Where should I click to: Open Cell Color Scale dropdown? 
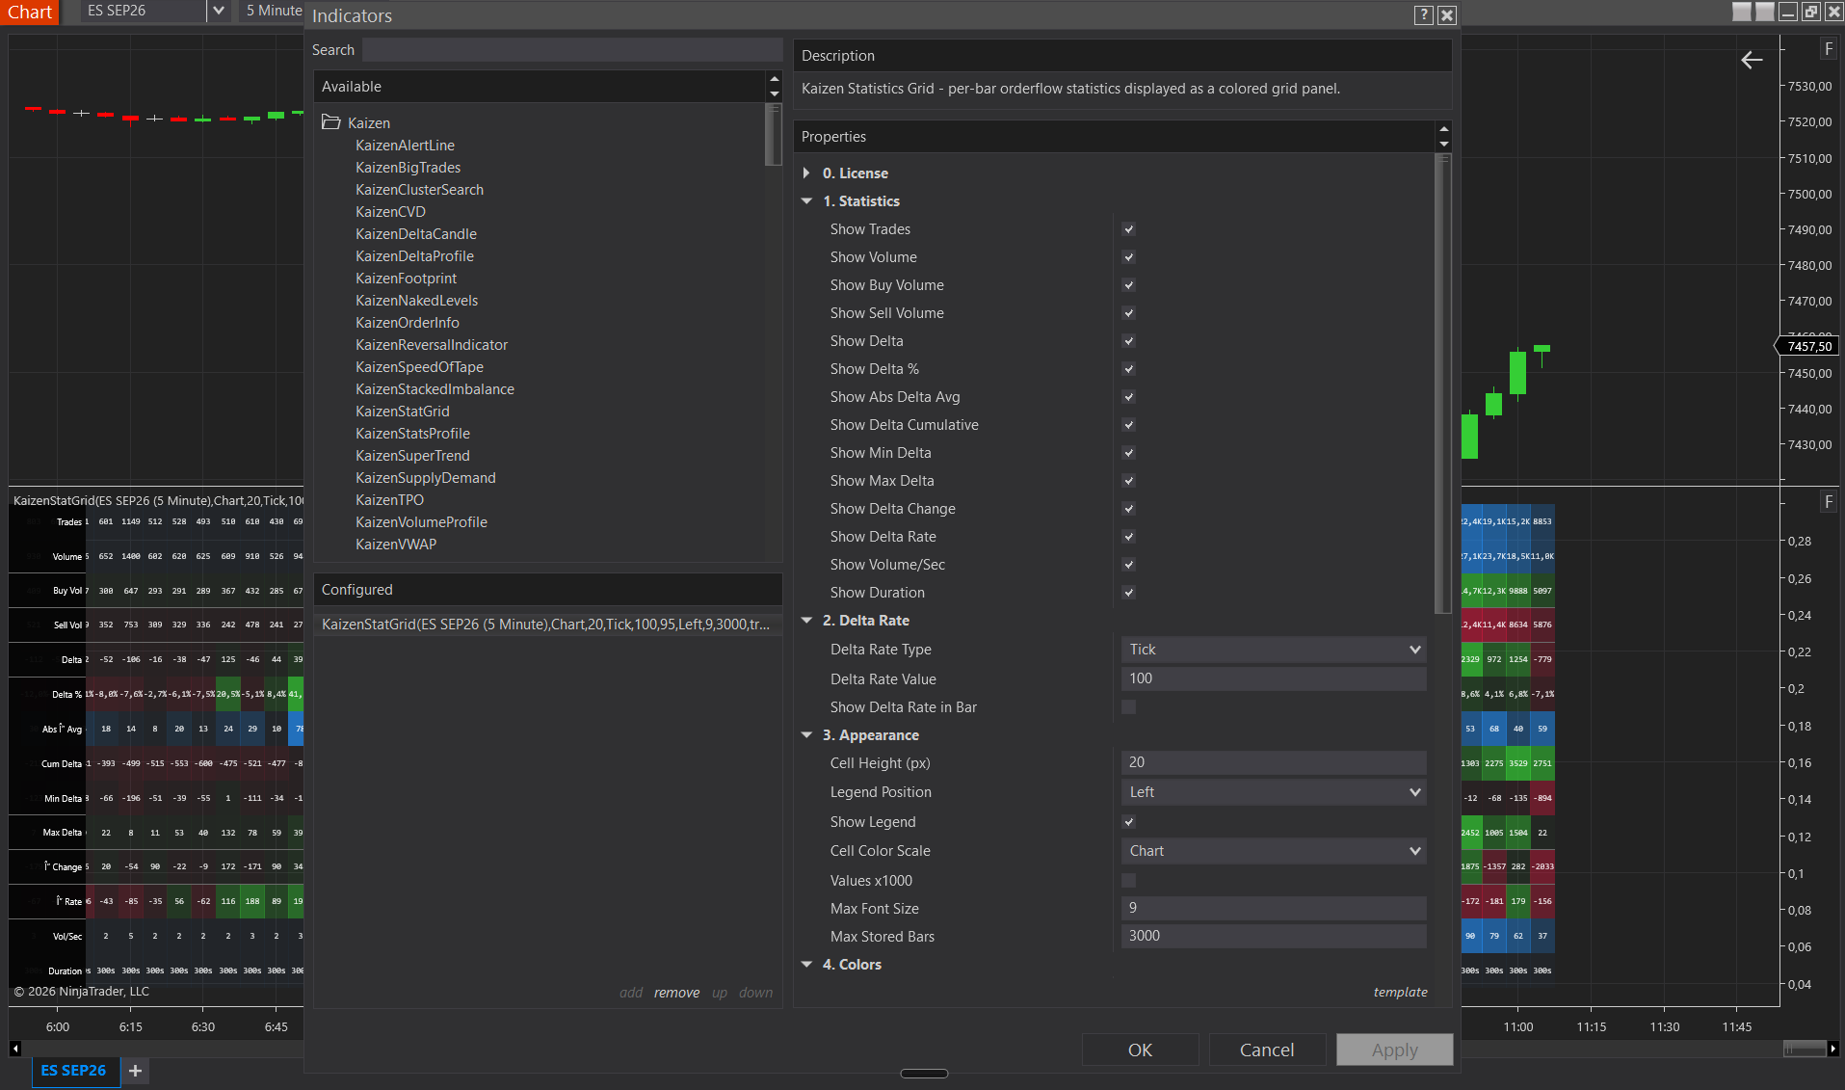tap(1273, 851)
